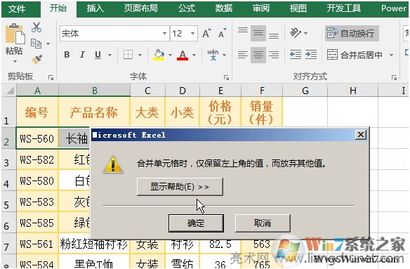The height and width of the screenshot is (269, 410).
Task: Open the Borders dropdown arrow
Action: coord(140,55)
